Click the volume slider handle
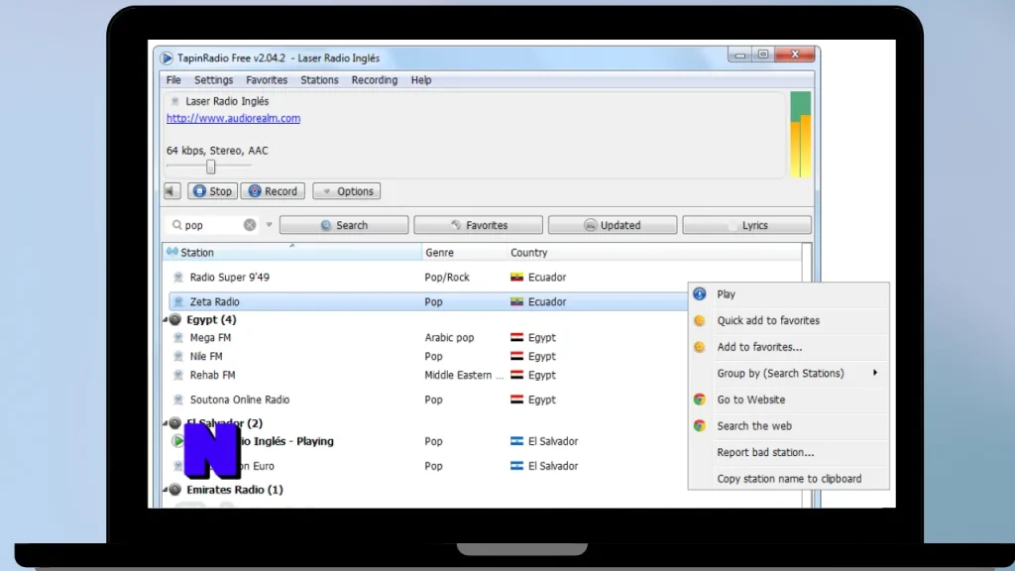 210,167
